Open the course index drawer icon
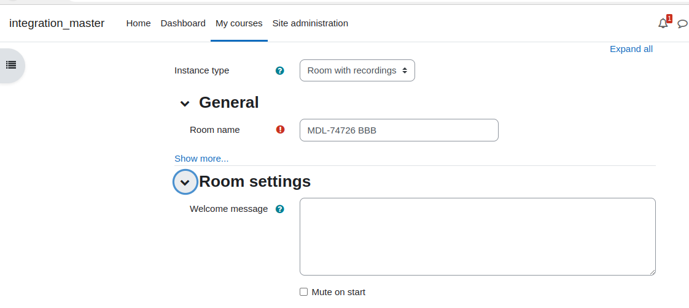The width and height of the screenshot is (689, 308). [11, 65]
